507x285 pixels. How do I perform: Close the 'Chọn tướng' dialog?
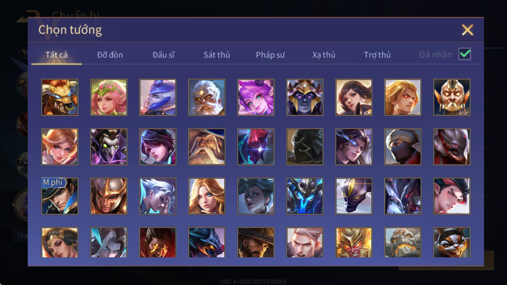tap(467, 30)
